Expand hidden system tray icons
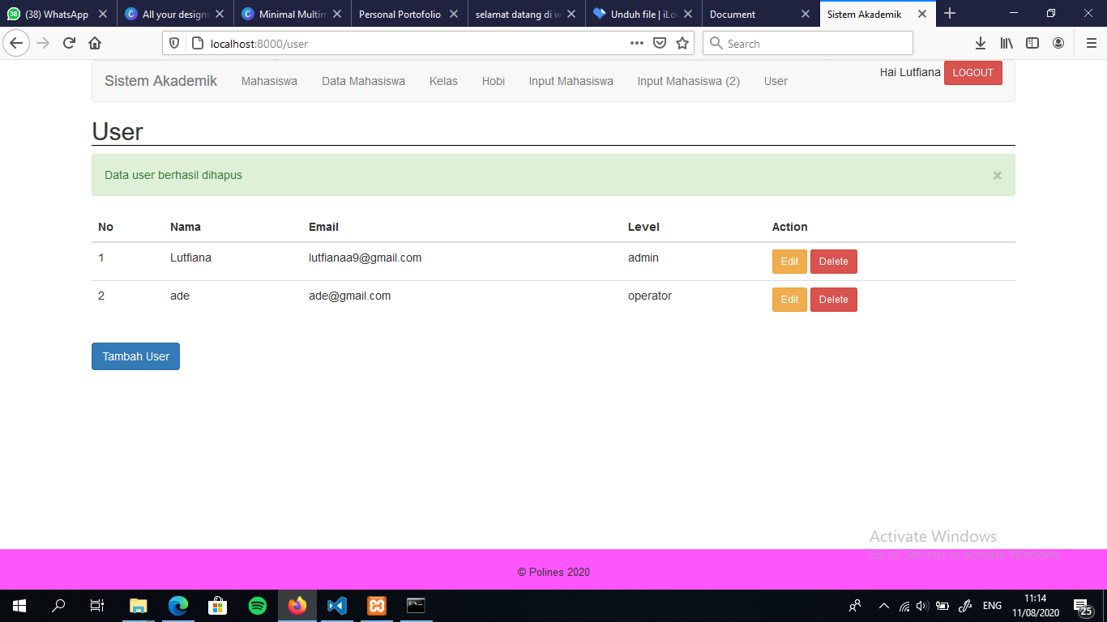 (884, 606)
